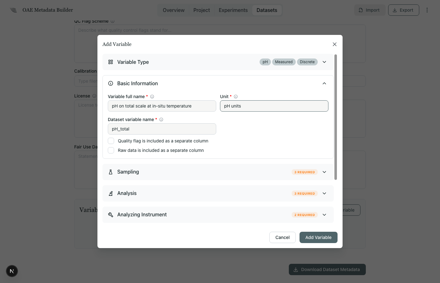The height and width of the screenshot is (283, 440).
Task: Switch to the Project tab
Action: pos(201,10)
